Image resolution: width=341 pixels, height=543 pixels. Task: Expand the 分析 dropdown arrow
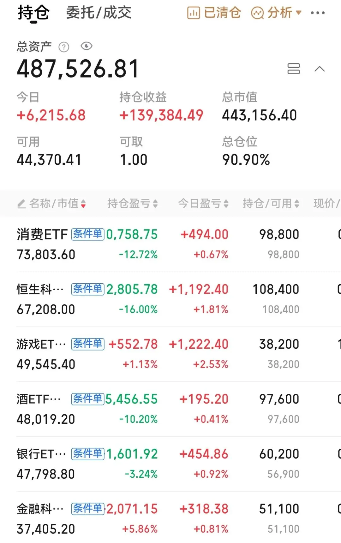298,13
